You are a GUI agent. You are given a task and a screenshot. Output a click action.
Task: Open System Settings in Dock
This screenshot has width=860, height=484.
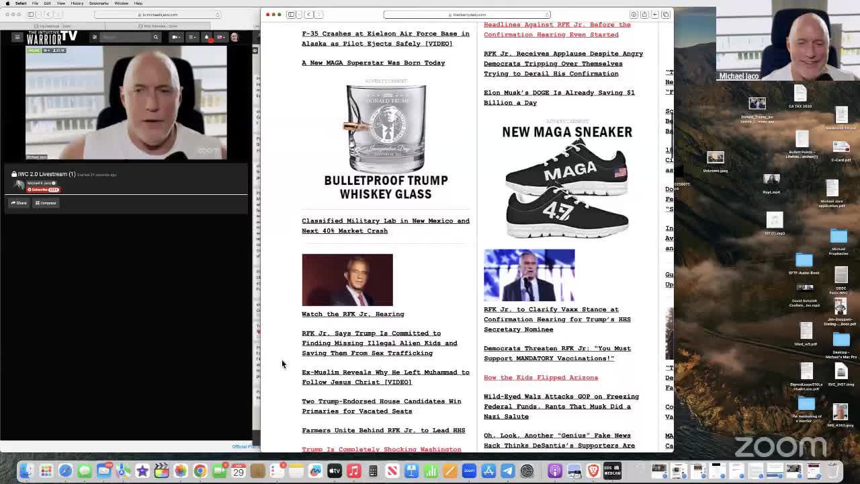(527, 471)
